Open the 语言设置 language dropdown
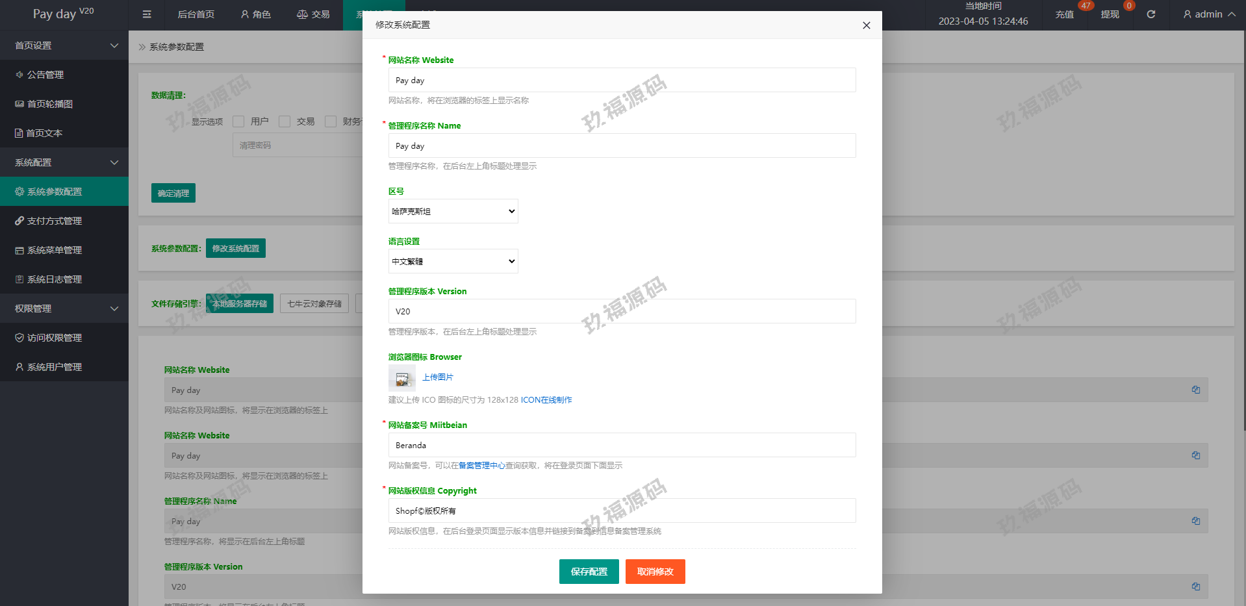Viewport: 1246px width, 606px height. (x=453, y=261)
